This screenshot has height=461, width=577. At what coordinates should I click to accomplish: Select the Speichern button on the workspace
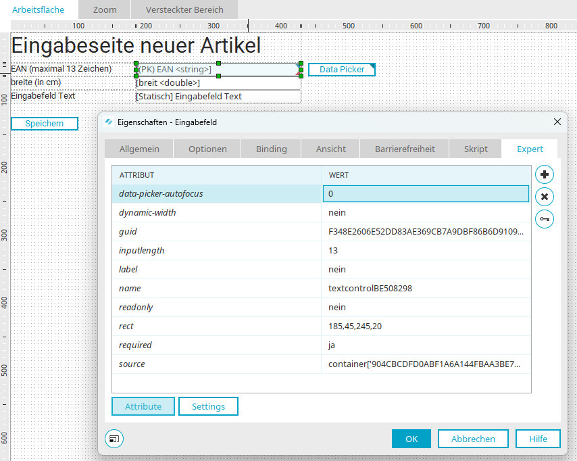(44, 124)
